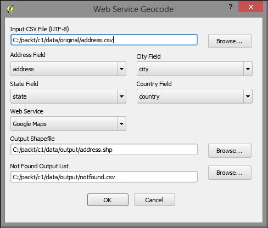Click the Output Shapefile label
Image resolution: width=268 pixels, height=228 pixels.
pos(32,139)
